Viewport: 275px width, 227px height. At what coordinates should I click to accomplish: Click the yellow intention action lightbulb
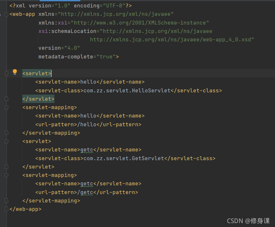pyautogui.click(x=15, y=73)
